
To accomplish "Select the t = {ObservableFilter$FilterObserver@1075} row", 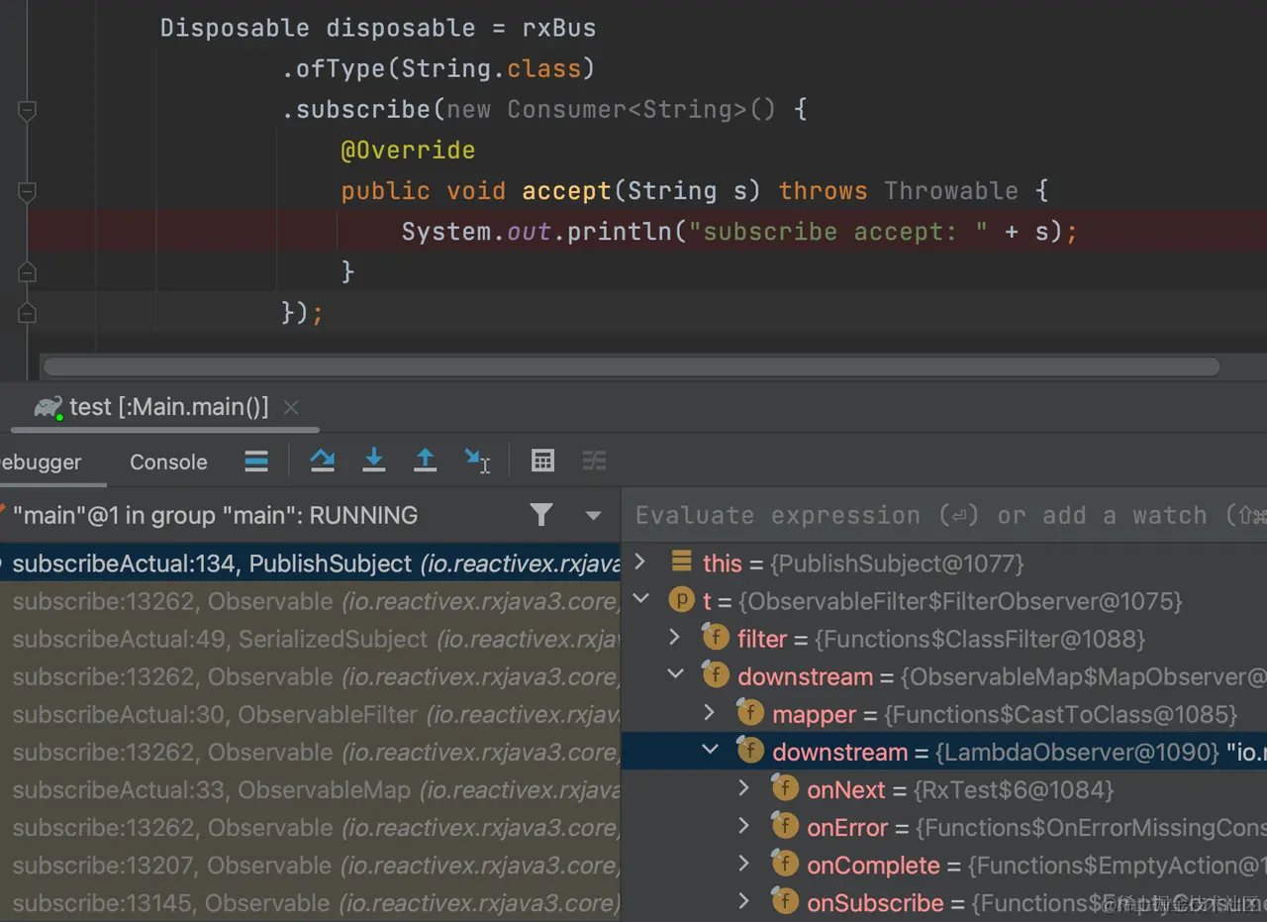I will pos(944,600).
